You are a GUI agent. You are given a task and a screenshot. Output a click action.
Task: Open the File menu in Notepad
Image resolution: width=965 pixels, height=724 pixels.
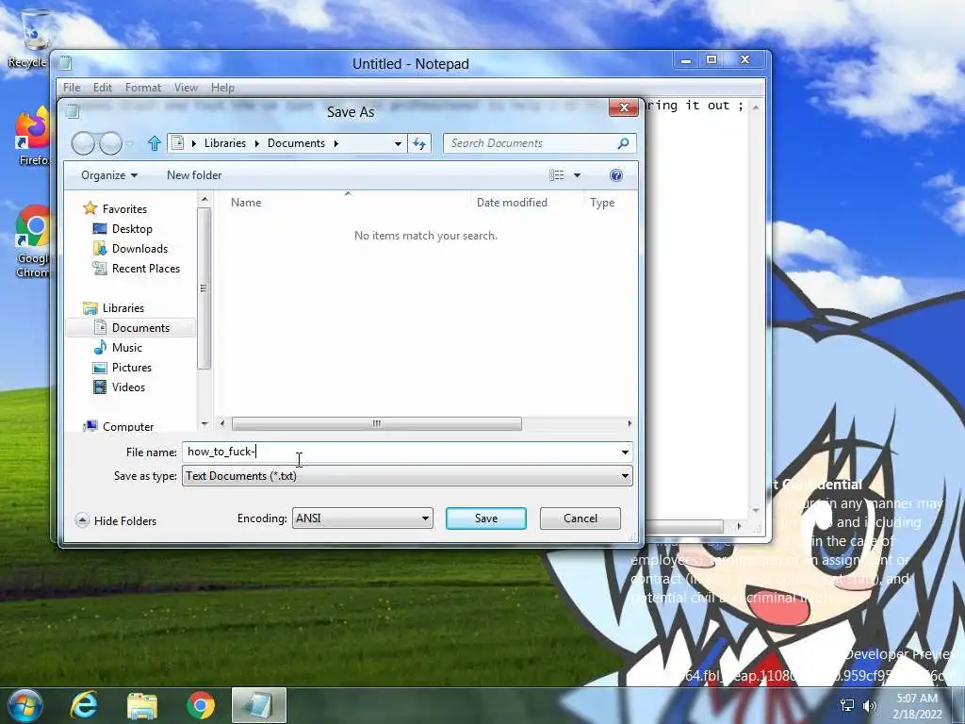click(72, 88)
